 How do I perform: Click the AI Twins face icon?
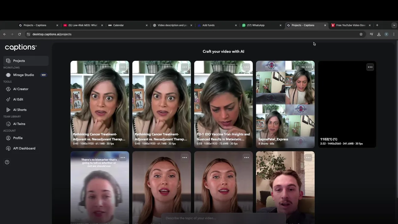(8, 124)
